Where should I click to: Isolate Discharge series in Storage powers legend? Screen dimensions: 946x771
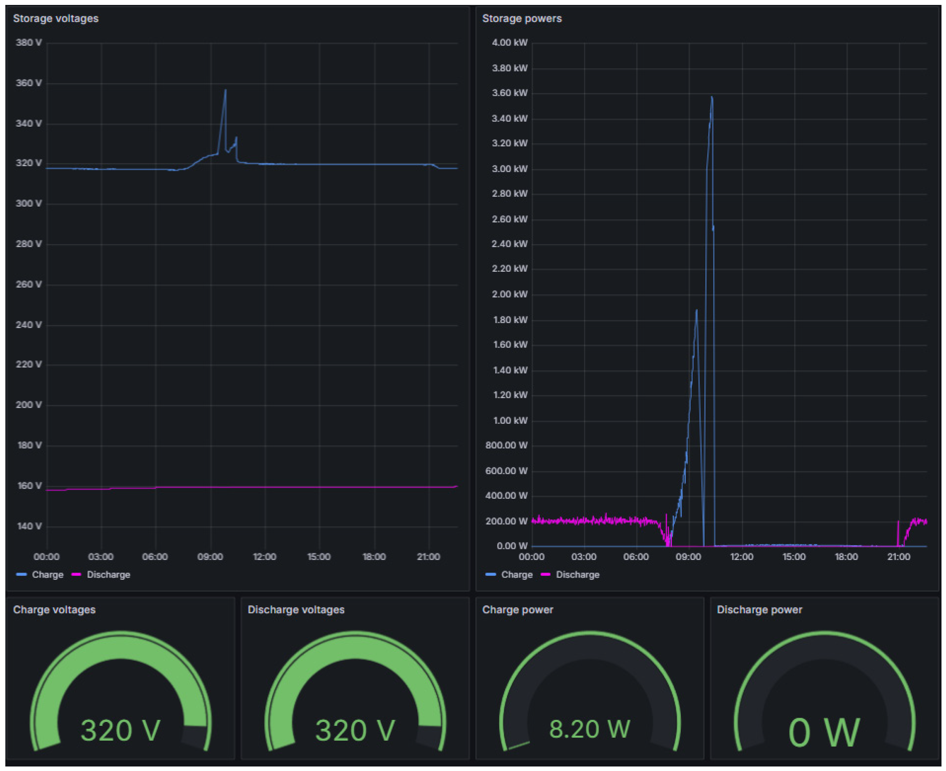pos(578,574)
